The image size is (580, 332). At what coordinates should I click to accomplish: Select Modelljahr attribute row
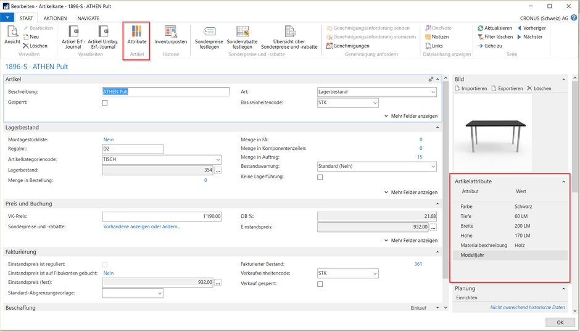[x=510, y=255]
